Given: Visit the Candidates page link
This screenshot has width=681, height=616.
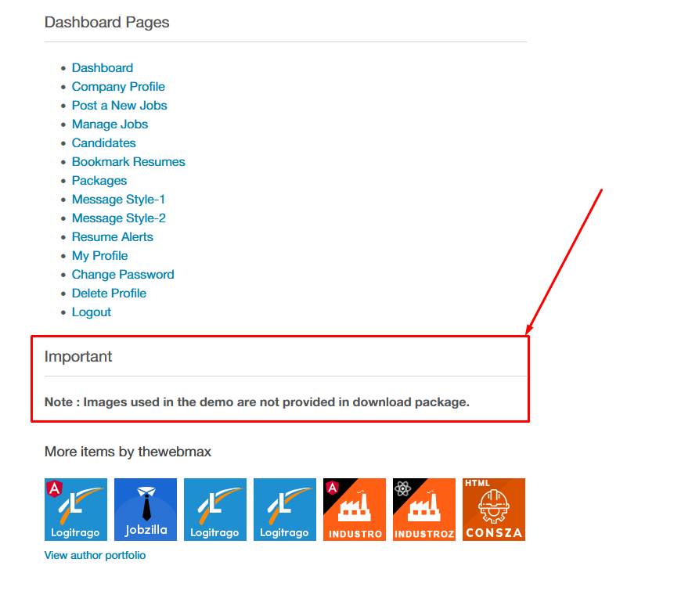Looking at the screenshot, I should (104, 143).
